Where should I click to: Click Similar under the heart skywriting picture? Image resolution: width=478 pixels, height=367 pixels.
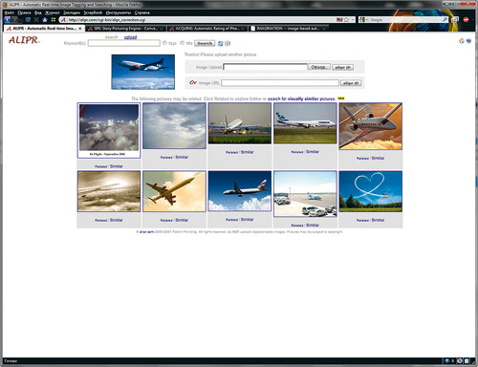[x=378, y=220]
